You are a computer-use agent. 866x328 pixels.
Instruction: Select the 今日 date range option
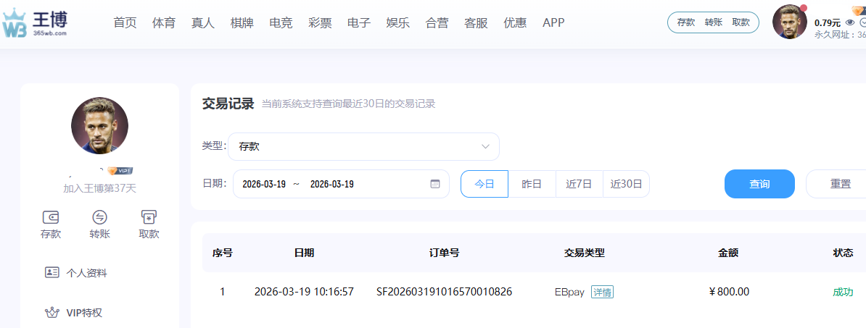coord(484,184)
